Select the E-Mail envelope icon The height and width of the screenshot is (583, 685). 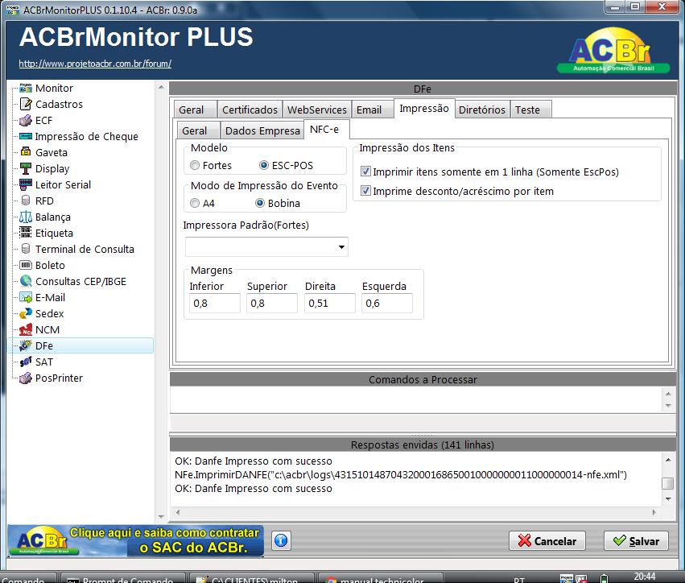[26, 298]
